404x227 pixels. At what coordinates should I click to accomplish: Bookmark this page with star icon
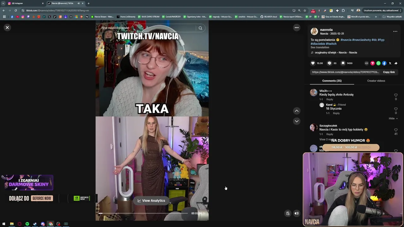coord(305,10)
